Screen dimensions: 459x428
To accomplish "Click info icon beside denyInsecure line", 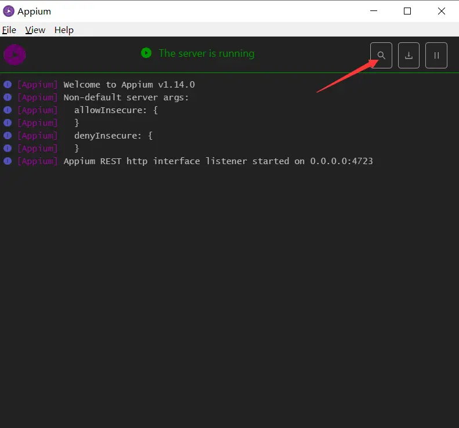I will point(8,136).
